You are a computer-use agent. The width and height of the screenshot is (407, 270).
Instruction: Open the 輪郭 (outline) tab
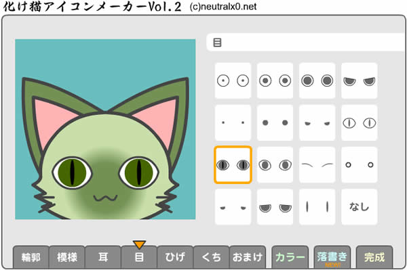[31, 257]
